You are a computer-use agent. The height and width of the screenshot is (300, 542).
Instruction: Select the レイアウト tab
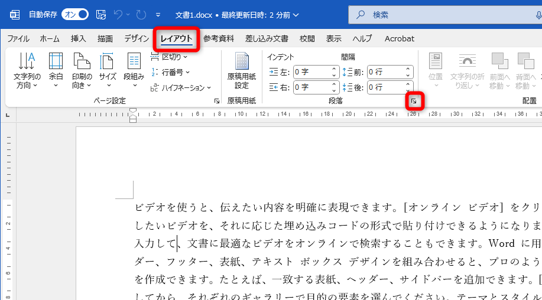[x=176, y=38]
